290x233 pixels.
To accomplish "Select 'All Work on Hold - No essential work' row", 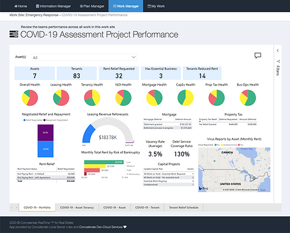I will pos(169,177).
